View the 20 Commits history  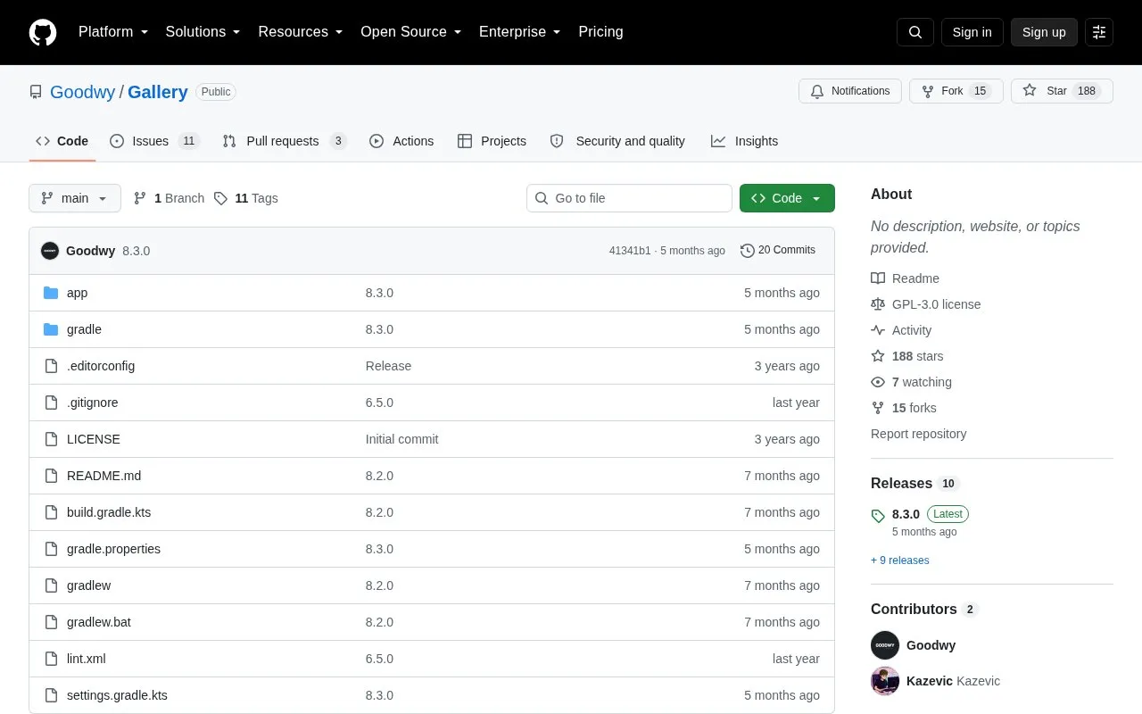coord(778,251)
